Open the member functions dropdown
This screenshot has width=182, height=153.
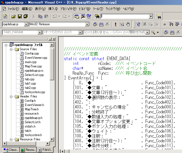[x=147, y=32]
